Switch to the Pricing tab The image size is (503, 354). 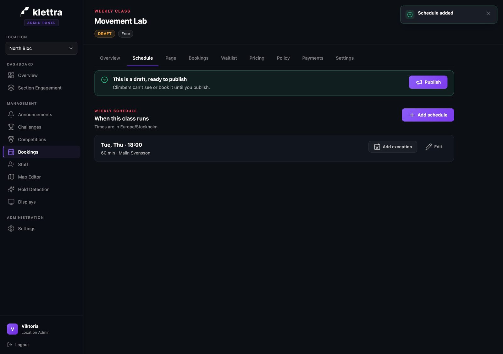pyautogui.click(x=257, y=58)
